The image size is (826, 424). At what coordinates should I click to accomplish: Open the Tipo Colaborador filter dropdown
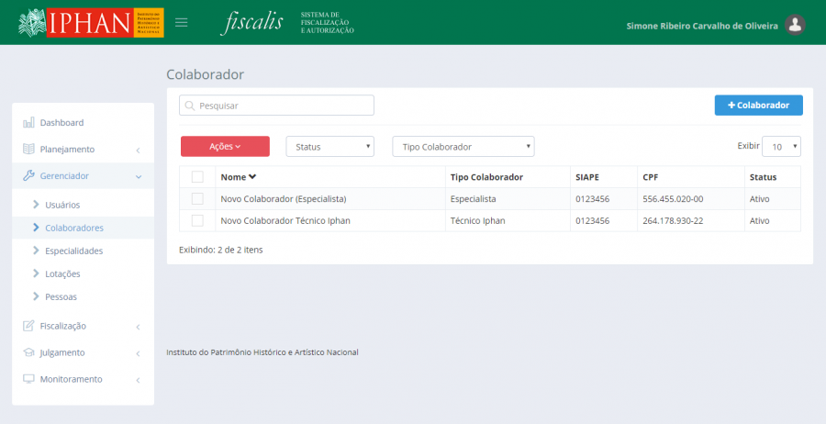(x=463, y=147)
